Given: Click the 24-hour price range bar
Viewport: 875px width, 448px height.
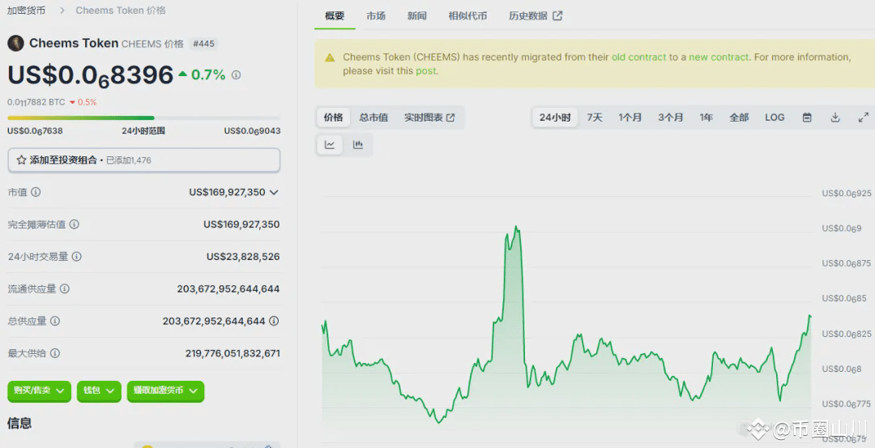Looking at the screenshot, I should coord(144,118).
